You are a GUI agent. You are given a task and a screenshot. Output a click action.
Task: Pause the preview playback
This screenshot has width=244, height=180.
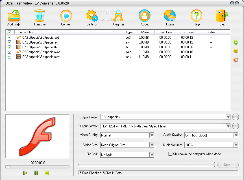36,173
